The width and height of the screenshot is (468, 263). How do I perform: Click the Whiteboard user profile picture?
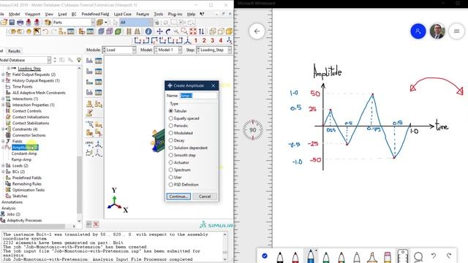pyautogui.click(x=437, y=31)
